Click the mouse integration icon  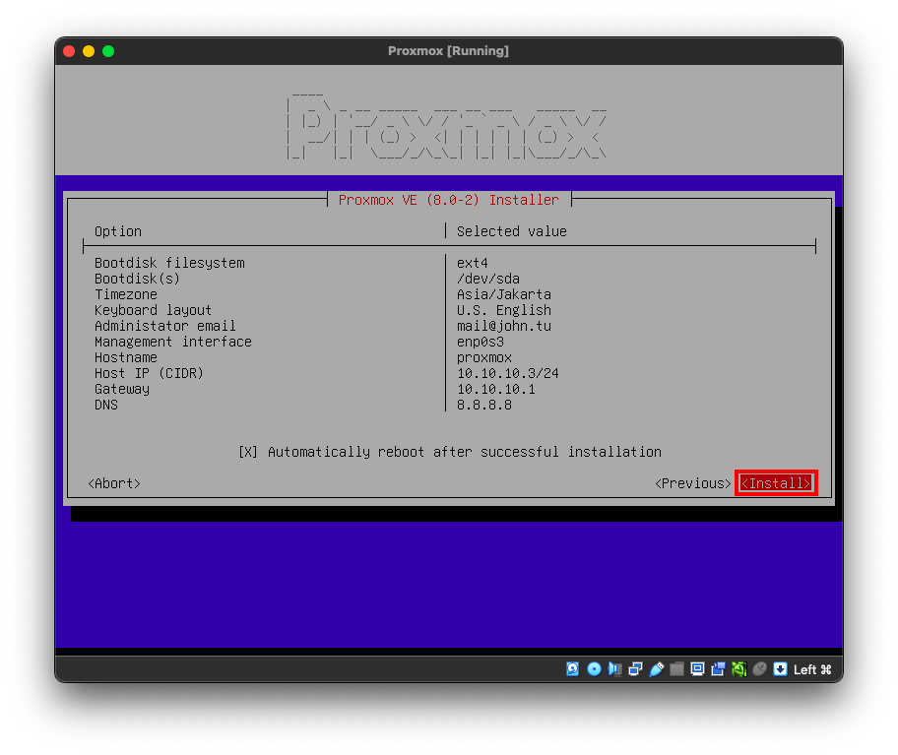759,668
